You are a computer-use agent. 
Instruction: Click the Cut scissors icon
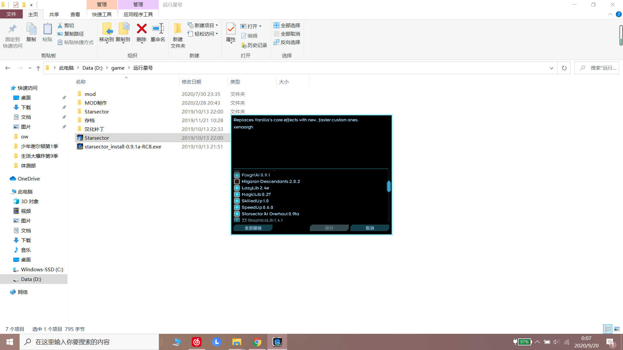(60, 25)
